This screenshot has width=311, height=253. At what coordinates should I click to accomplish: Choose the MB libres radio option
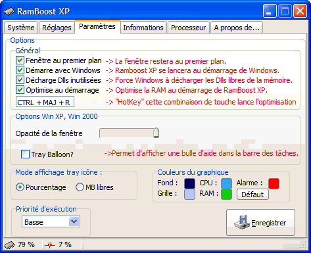[x=80, y=187]
